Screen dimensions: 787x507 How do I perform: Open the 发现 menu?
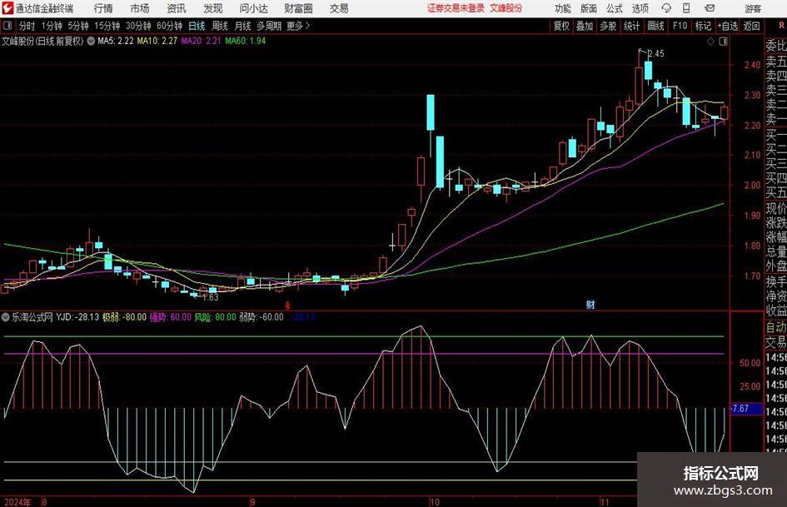[213, 8]
